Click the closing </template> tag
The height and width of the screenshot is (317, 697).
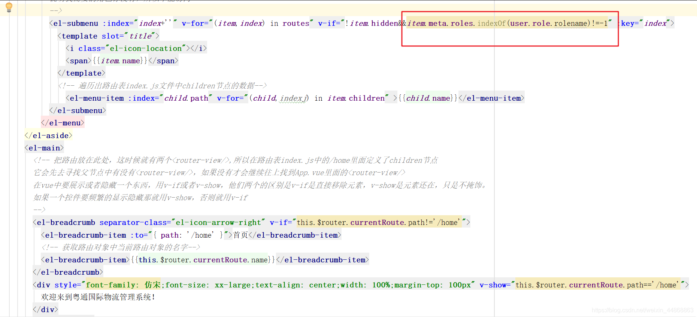[81, 73]
